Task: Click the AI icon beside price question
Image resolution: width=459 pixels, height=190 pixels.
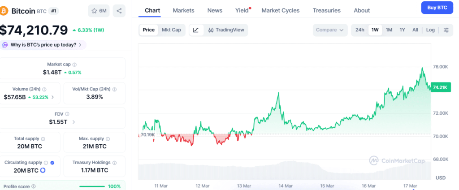Action: (x=5, y=45)
